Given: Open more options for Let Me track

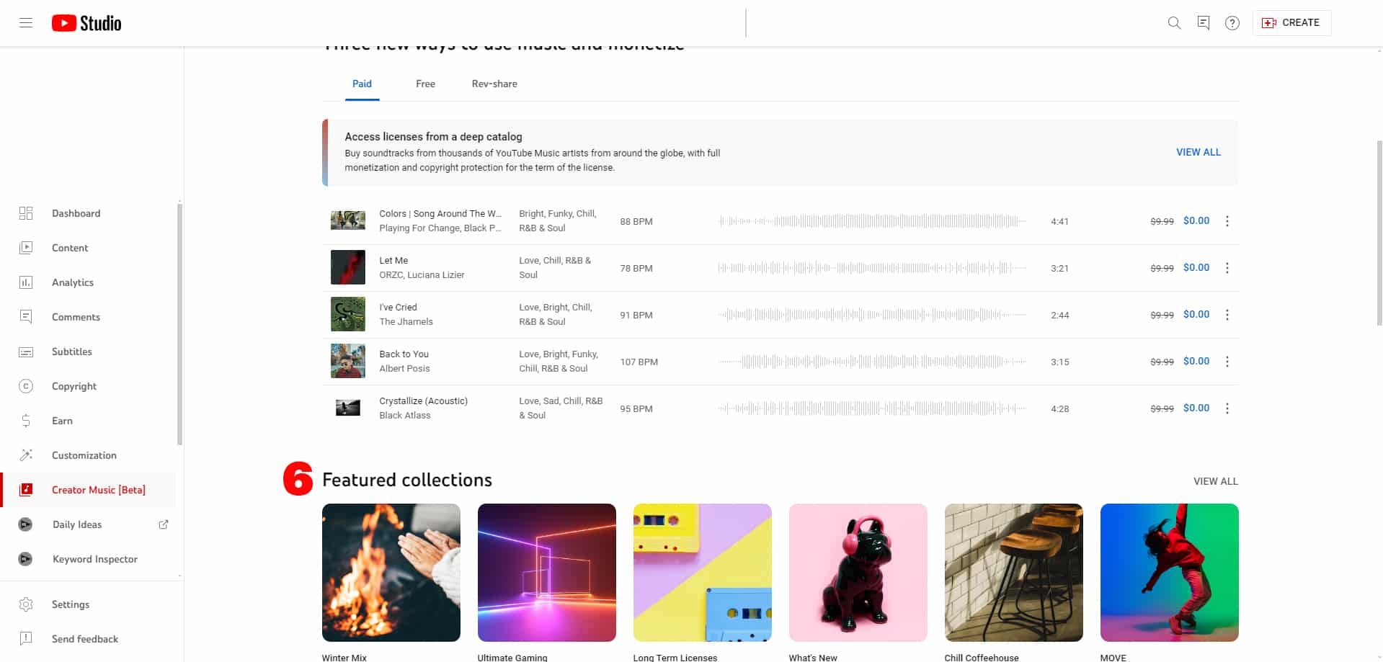Looking at the screenshot, I should click(1227, 268).
